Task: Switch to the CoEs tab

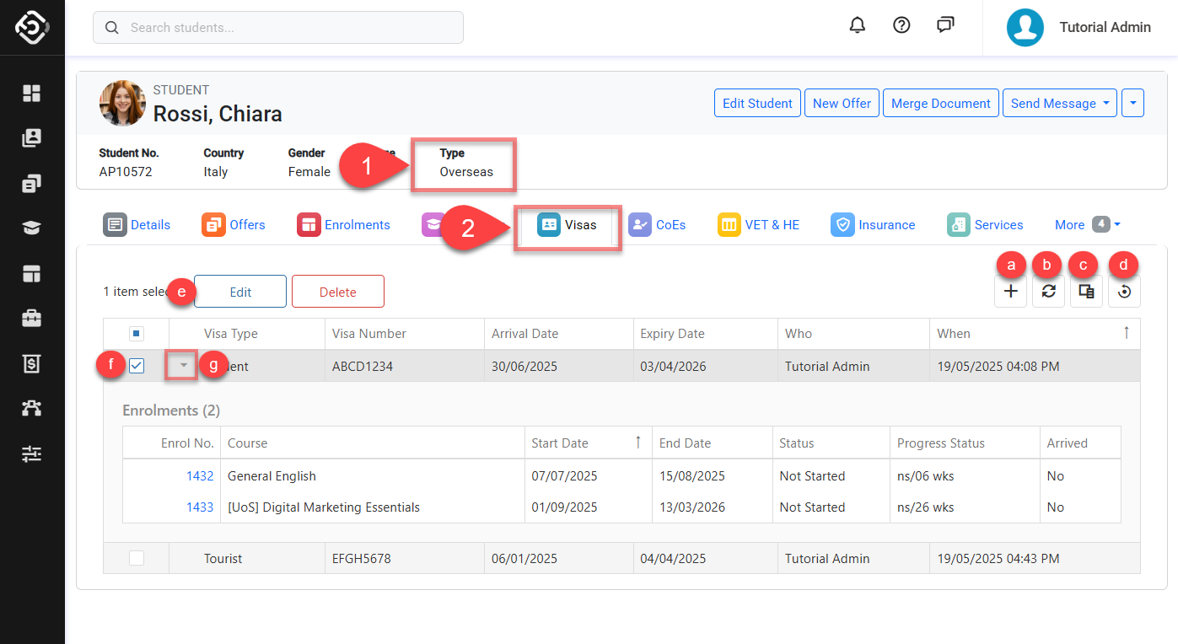Action: (x=657, y=225)
